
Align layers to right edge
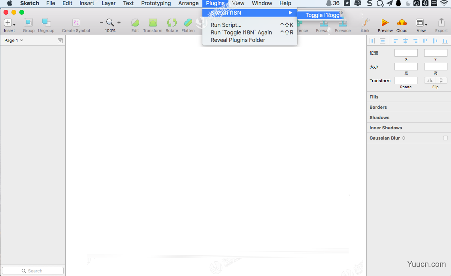click(415, 41)
